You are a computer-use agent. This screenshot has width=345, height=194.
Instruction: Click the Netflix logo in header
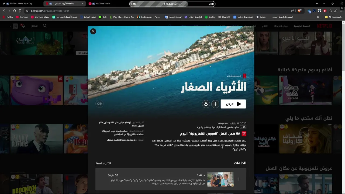(x=325, y=26)
